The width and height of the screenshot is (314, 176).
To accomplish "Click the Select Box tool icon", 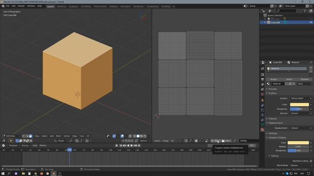I will click(11, 141).
